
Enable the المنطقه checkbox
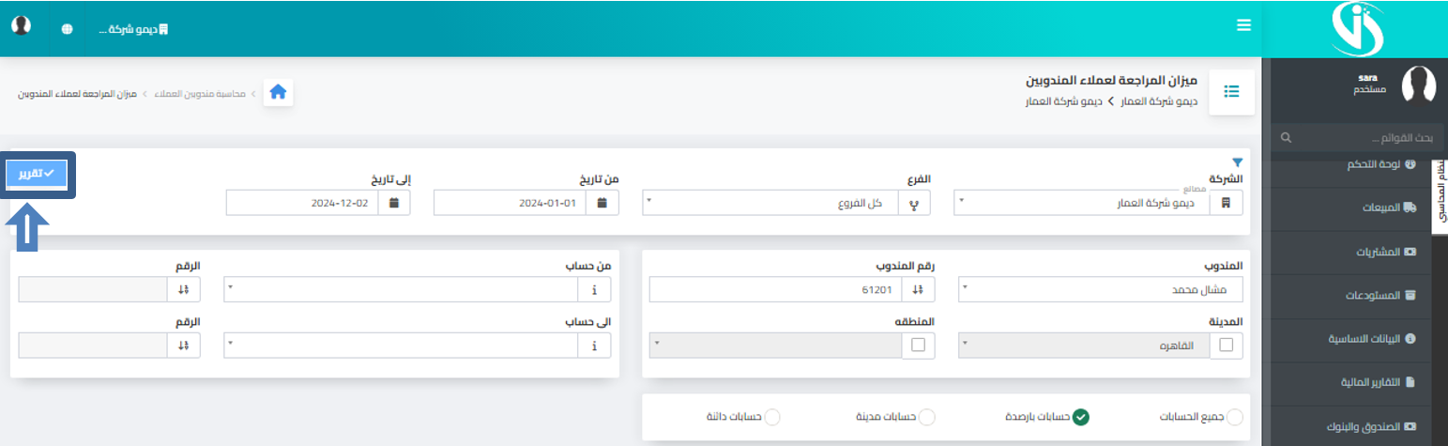[x=917, y=346]
